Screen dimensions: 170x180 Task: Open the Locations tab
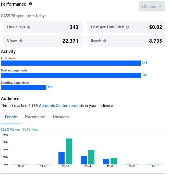[x=61, y=117]
